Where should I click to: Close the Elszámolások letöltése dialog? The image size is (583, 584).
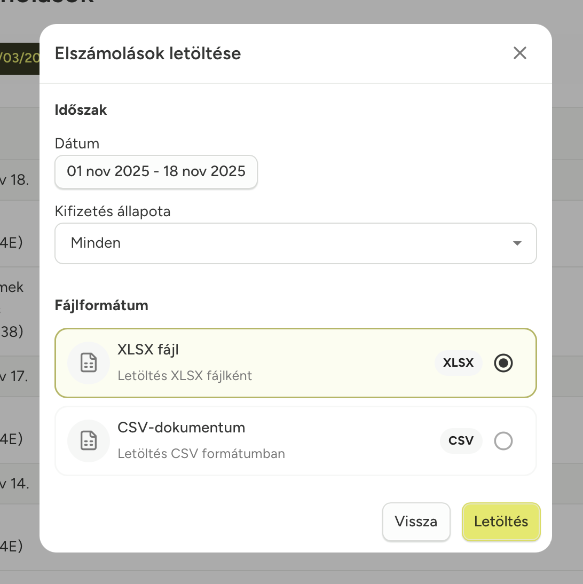click(519, 53)
